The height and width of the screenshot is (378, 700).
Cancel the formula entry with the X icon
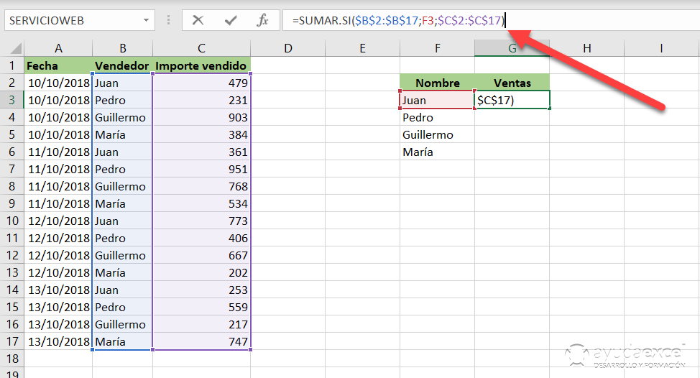(x=198, y=20)
